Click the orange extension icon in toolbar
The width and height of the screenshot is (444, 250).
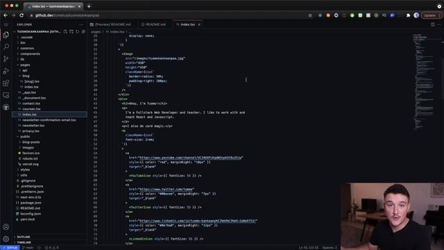[x=328, y=15]
